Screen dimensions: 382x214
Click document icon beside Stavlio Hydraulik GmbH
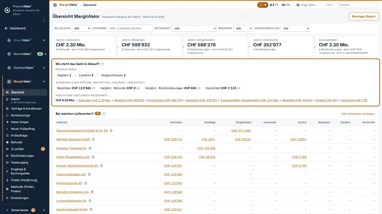click(x=91, y=209)
